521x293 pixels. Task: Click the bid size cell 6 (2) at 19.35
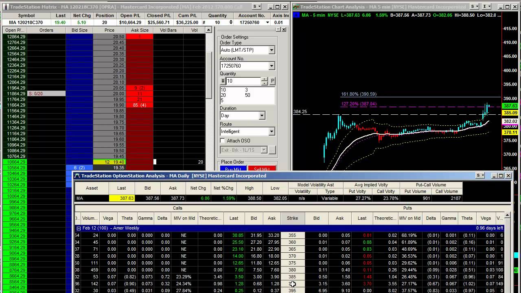click(79, 168)
